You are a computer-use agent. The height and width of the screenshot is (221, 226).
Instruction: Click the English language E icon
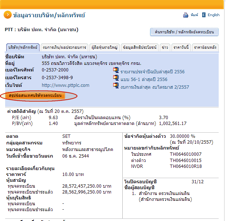click(x=204, y=15)
